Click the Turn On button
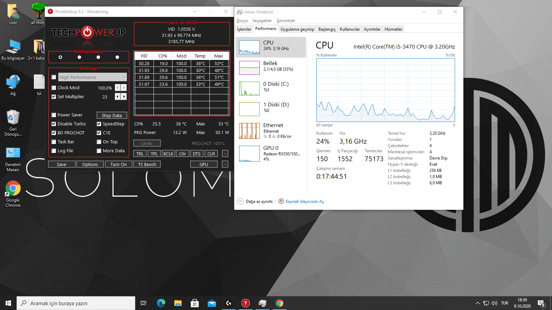The height and width of the screenshot is (310, 552). [118, 164]
